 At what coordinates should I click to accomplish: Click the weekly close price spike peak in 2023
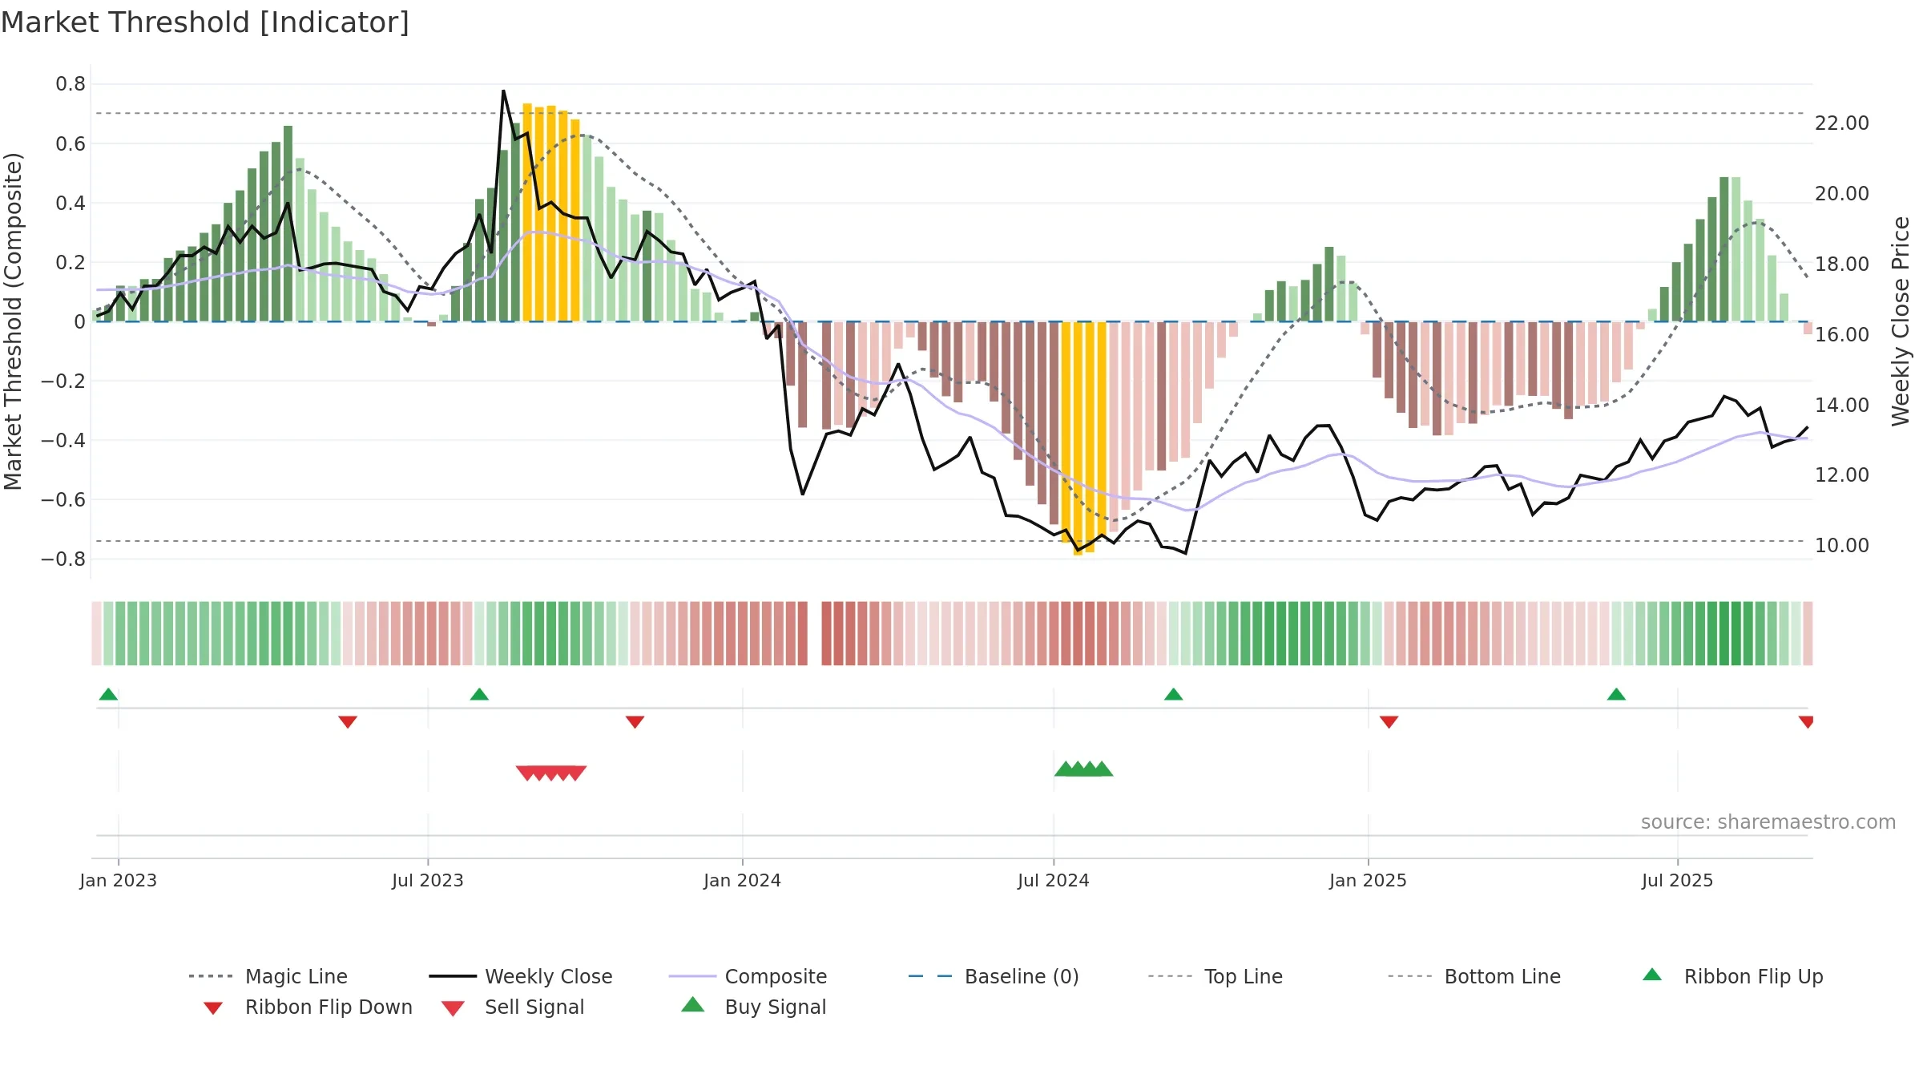503,91
